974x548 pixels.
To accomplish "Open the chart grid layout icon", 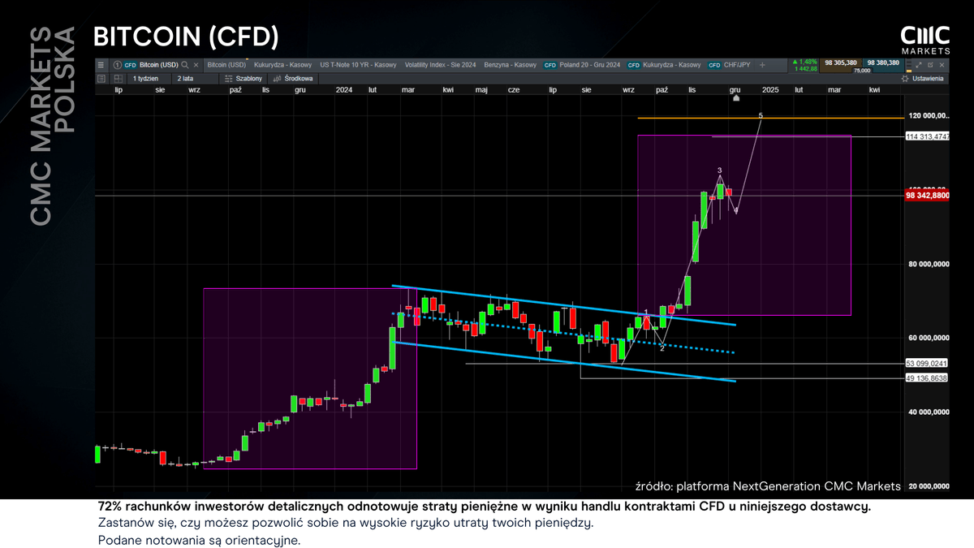I will tap(119, 79).
